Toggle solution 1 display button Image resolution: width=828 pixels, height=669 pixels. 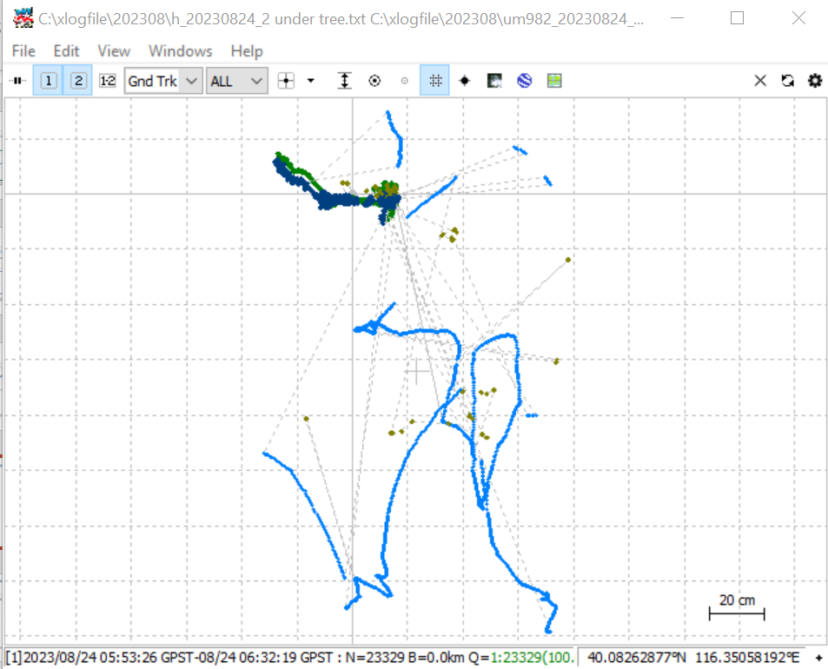[x=48, y=81]
